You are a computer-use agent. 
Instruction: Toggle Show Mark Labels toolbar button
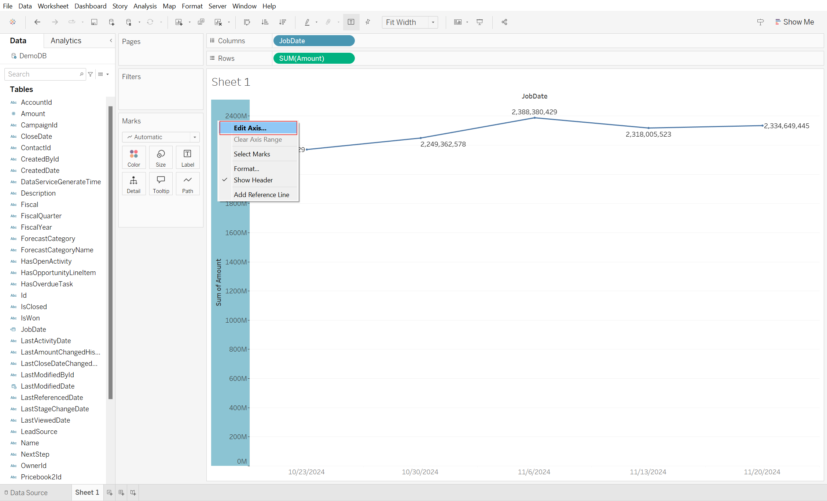(351, 22)
